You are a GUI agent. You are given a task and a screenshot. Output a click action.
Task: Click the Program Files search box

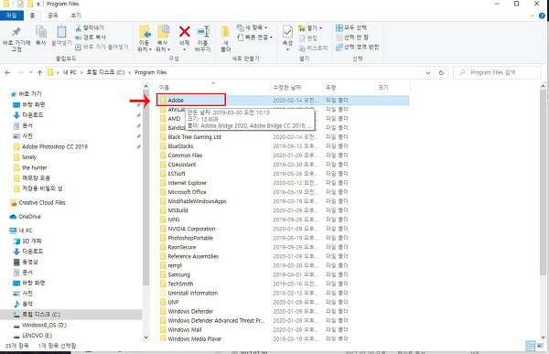pyautogui.click(x=497, y=72)
